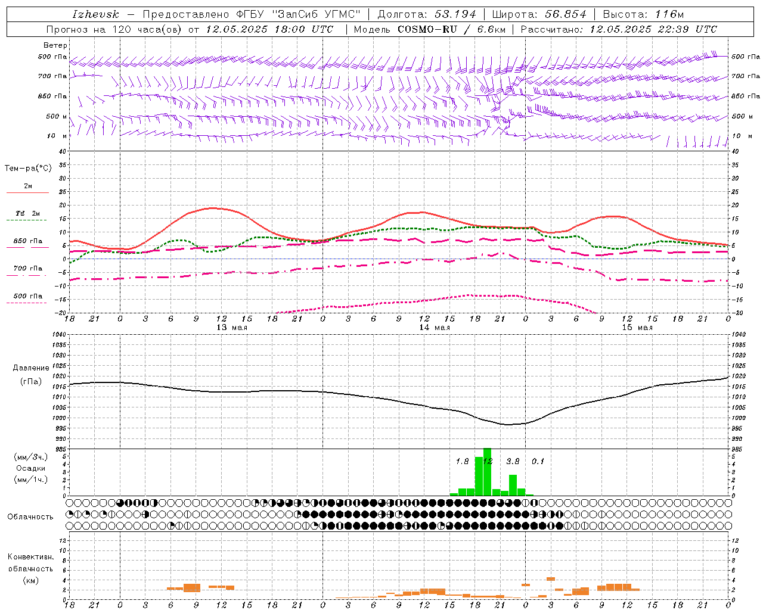Click the Ветер wind panel label
This screenshot has width=763, height=610.
tap(55, 45)
